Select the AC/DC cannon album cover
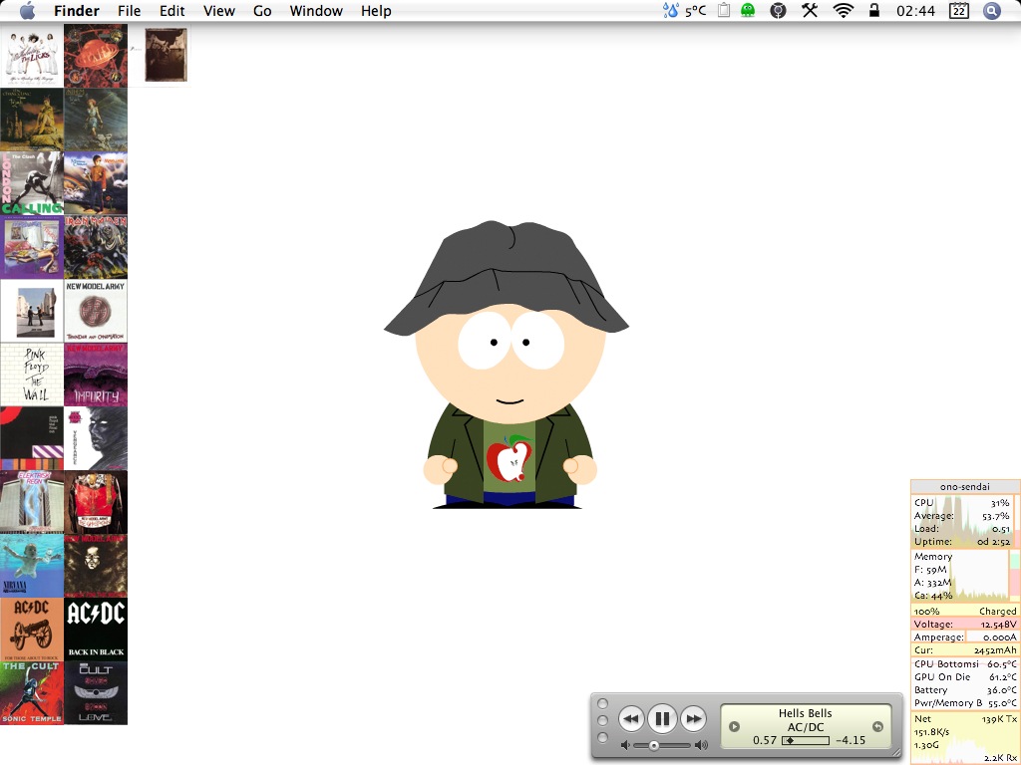Screen dimensions: 1021x765 [32, 630]
